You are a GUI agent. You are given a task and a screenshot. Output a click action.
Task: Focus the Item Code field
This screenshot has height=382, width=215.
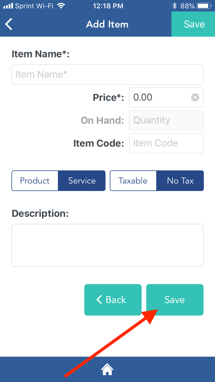point(166,143)
